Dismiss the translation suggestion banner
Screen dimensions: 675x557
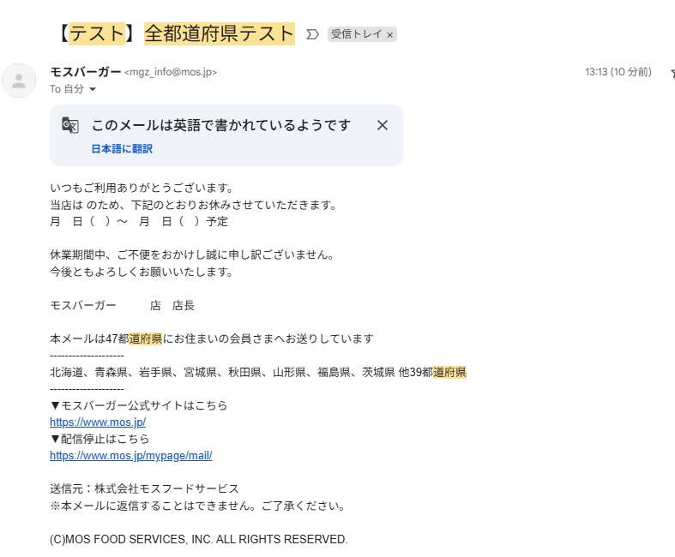point(383,125)
